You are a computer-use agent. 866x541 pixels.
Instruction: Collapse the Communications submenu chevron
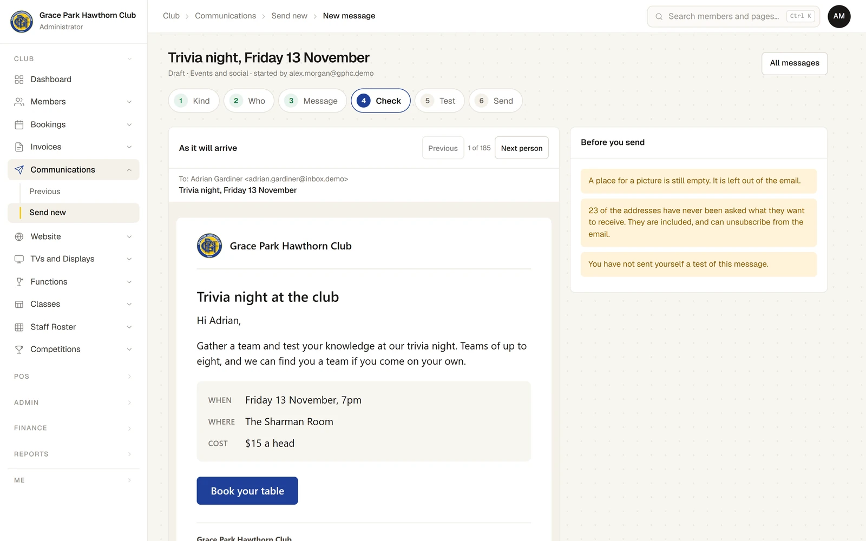[129, 170]
